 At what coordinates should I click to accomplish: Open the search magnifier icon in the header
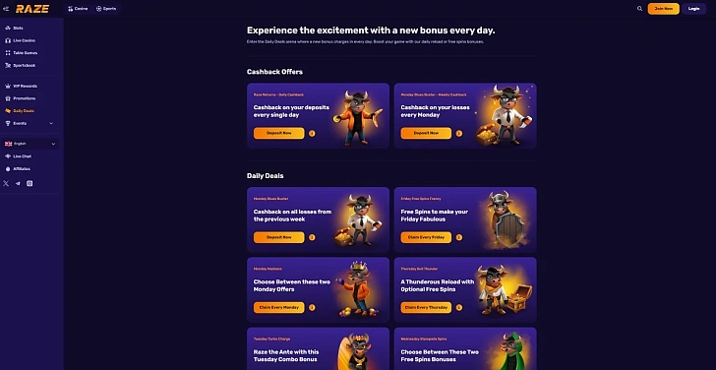(639, 9)
